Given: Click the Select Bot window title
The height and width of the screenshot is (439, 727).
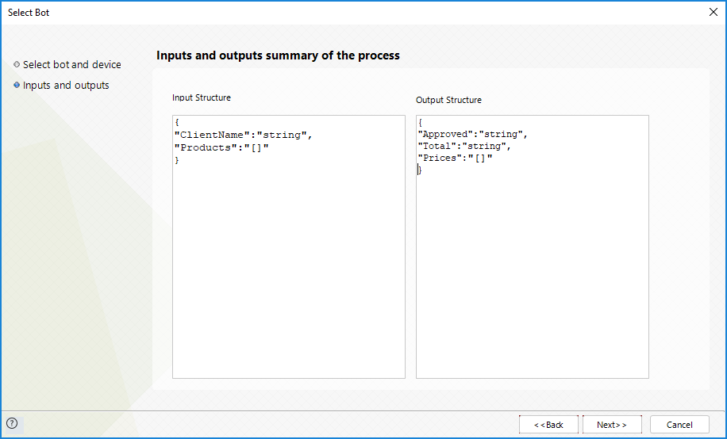Looking at the screenshot, I should [x=29, y=13].
